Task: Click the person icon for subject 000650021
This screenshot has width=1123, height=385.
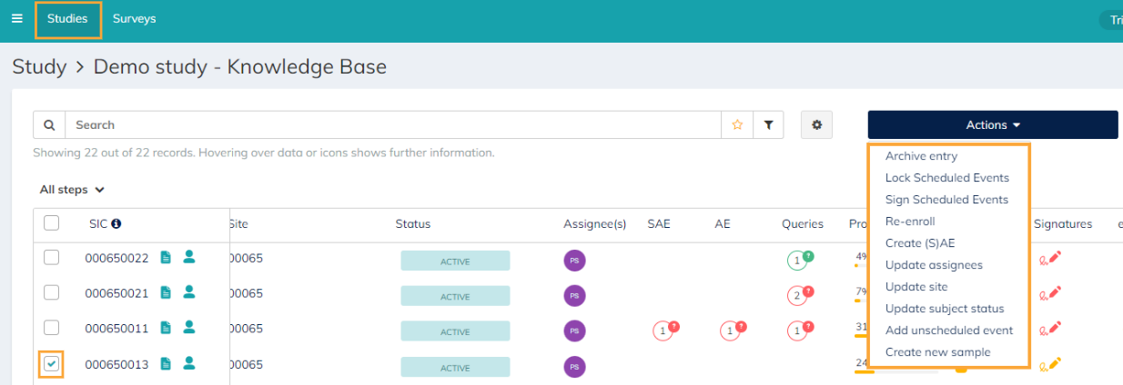Action: [x=189, y=292]
